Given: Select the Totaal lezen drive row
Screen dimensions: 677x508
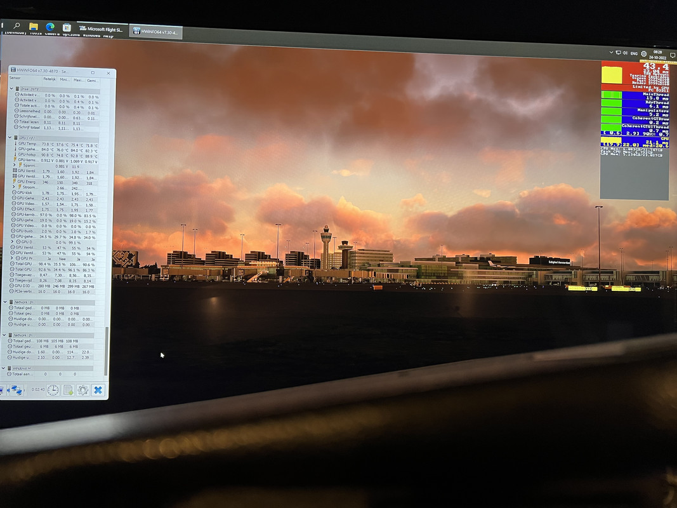Looking at the screenshot, I should coord(57,123).
